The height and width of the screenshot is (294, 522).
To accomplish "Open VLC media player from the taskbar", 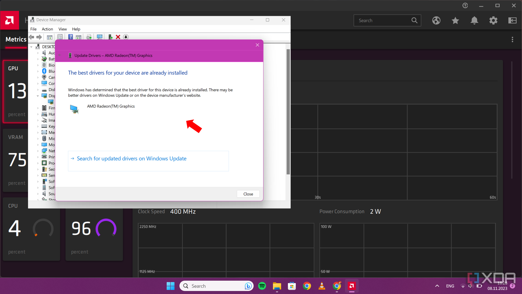I will [x=322, y=286].
